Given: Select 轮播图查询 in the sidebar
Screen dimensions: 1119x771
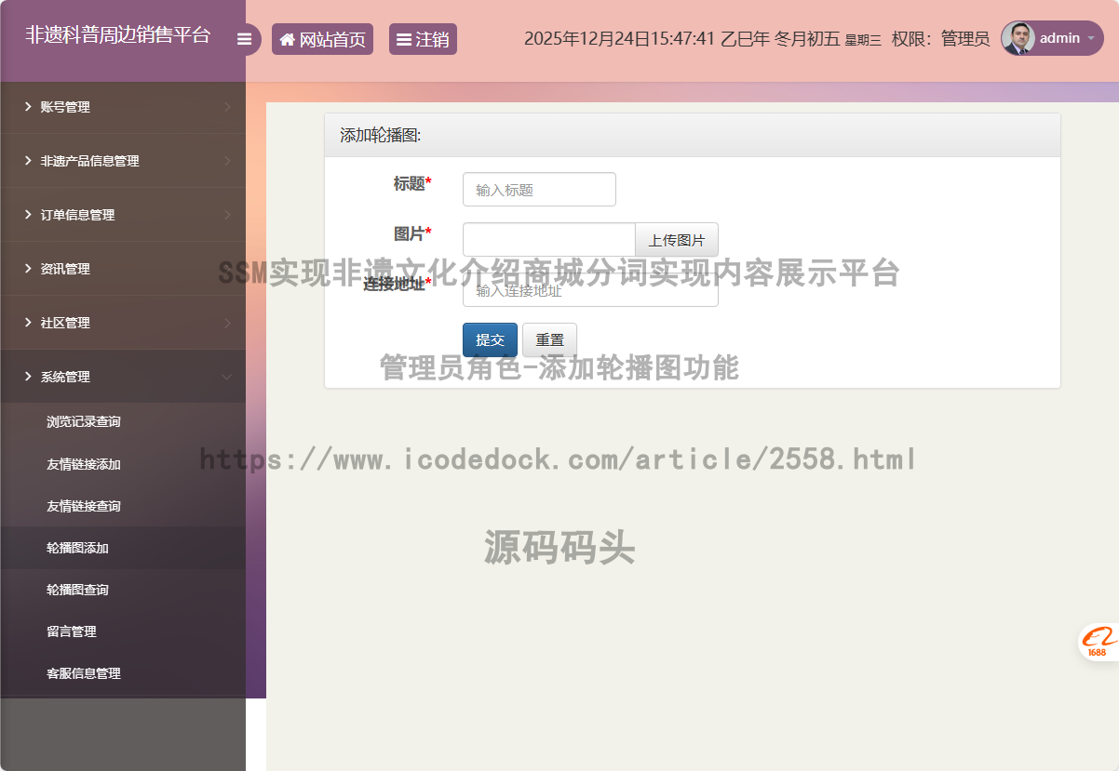Looking at the screenshot, I should pos(77,589).
